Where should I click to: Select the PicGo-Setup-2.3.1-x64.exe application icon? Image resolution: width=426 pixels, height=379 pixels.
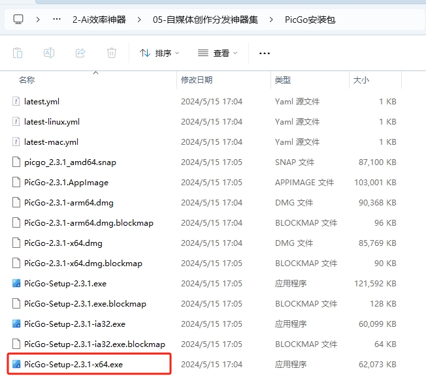[x=16, y=364]
